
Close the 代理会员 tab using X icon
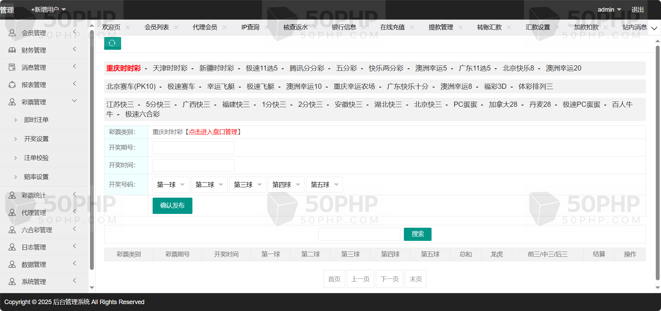click(x=225, y=27)
